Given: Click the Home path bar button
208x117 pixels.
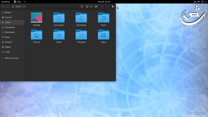Looking at the screenshot, I should pyautogui.click(x=17, y=6).
